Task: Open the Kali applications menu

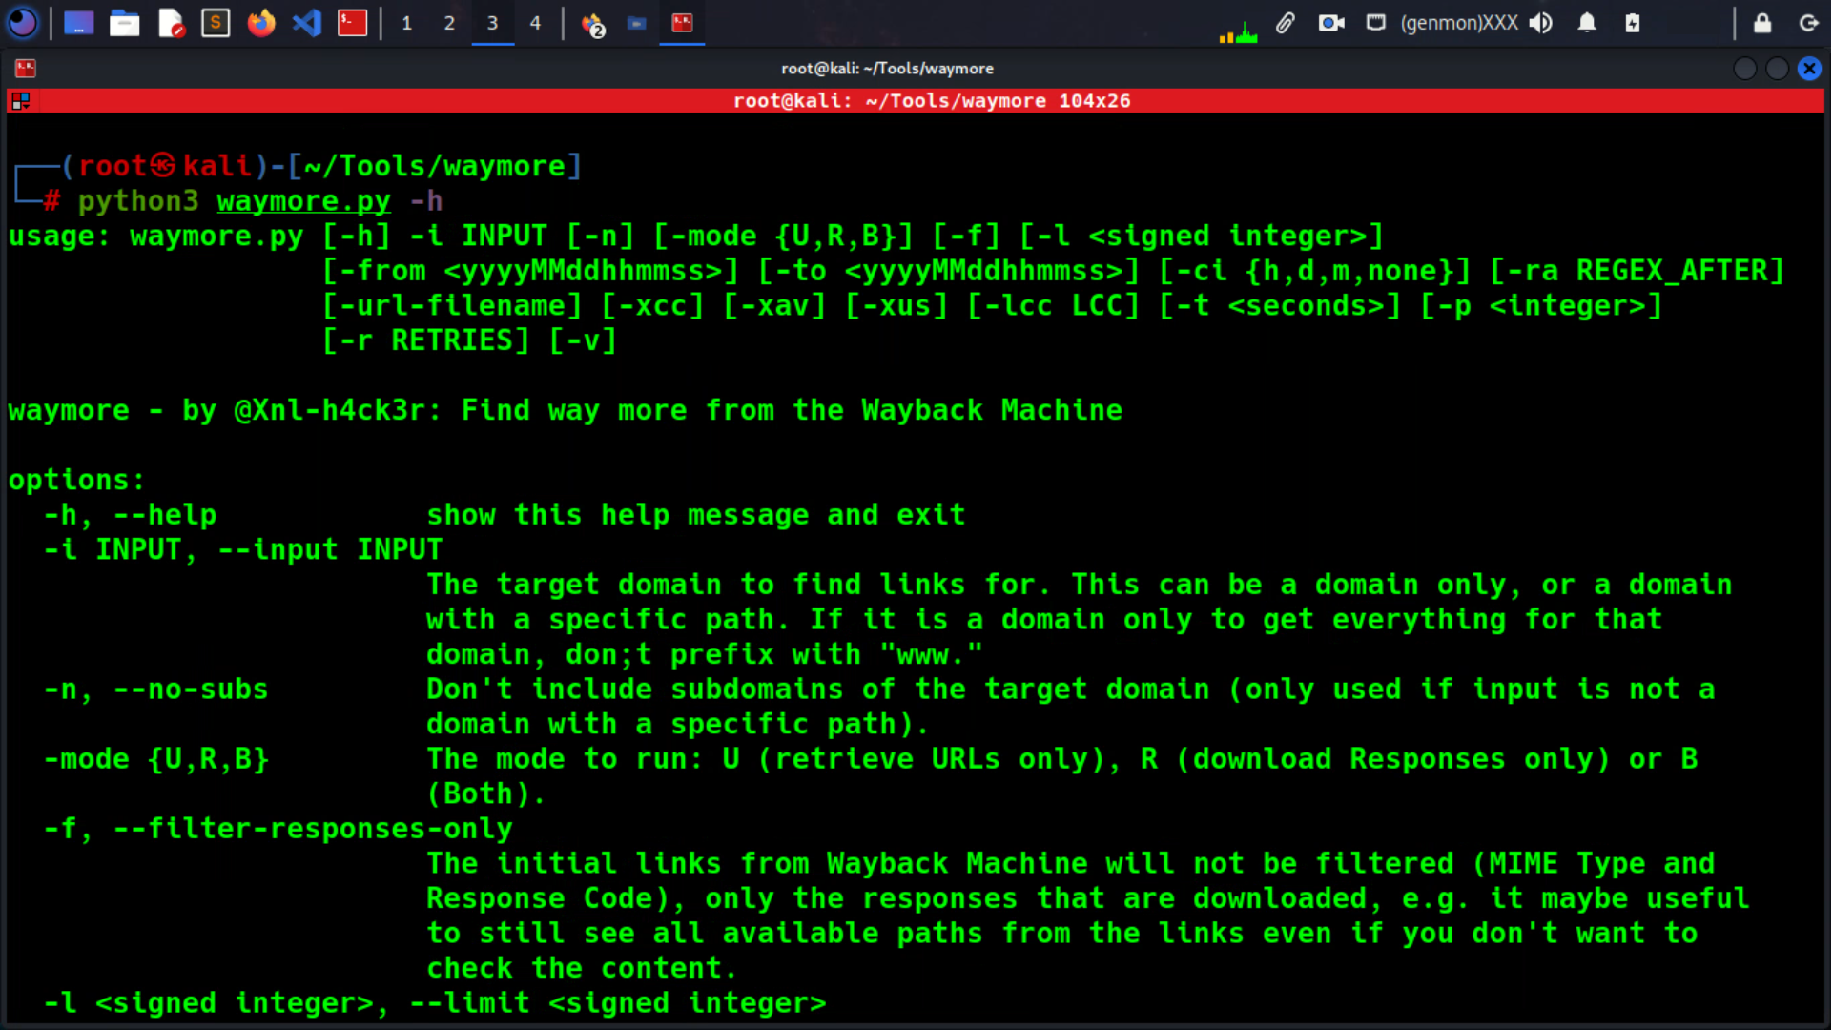Action: [x=23, y=22]
